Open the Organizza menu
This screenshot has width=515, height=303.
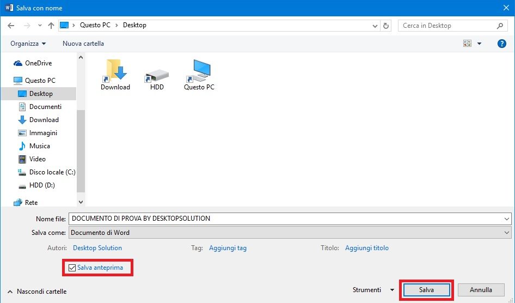(28, 44)
